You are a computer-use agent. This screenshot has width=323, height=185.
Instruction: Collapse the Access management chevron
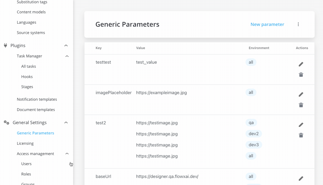67,154
